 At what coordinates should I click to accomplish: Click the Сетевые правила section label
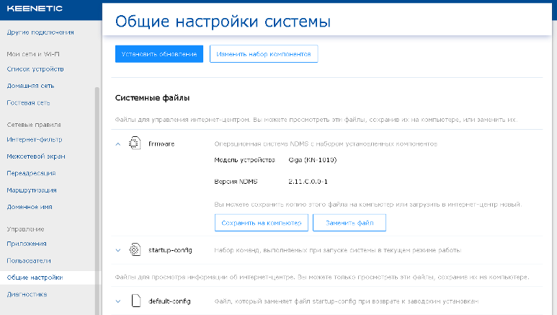[x=34, y=125]
